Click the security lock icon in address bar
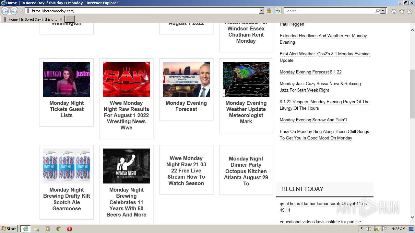 269,11
